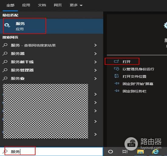Viewport: 167px width, 156px height.
Task: Expand arrow next to 服务业
Action: click(x=95, y=78)
